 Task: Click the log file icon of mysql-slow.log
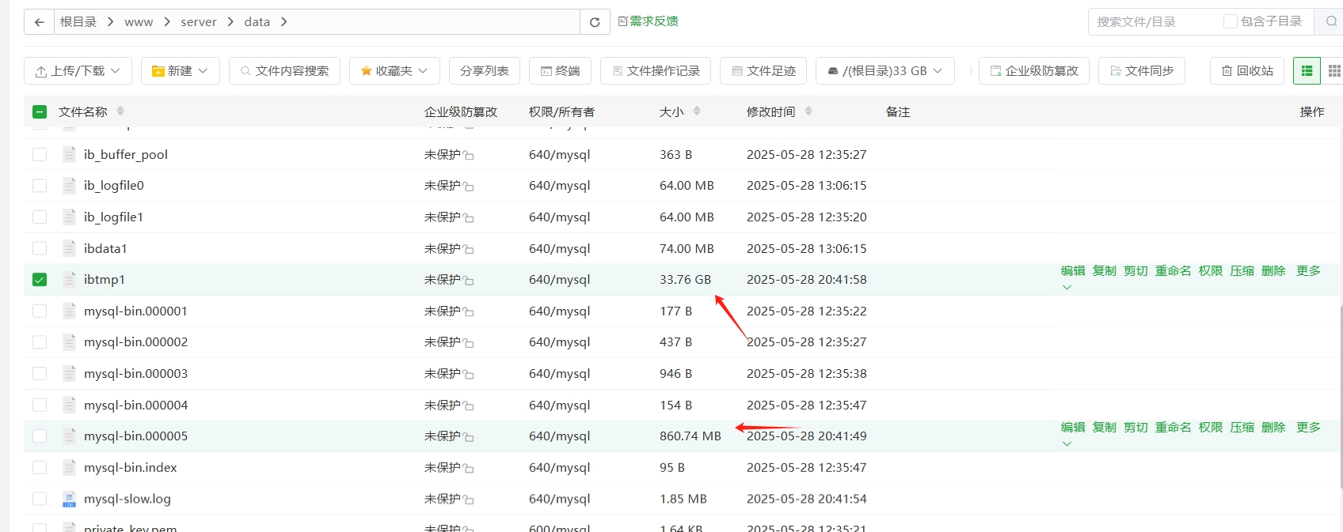[x=70, y=499]
